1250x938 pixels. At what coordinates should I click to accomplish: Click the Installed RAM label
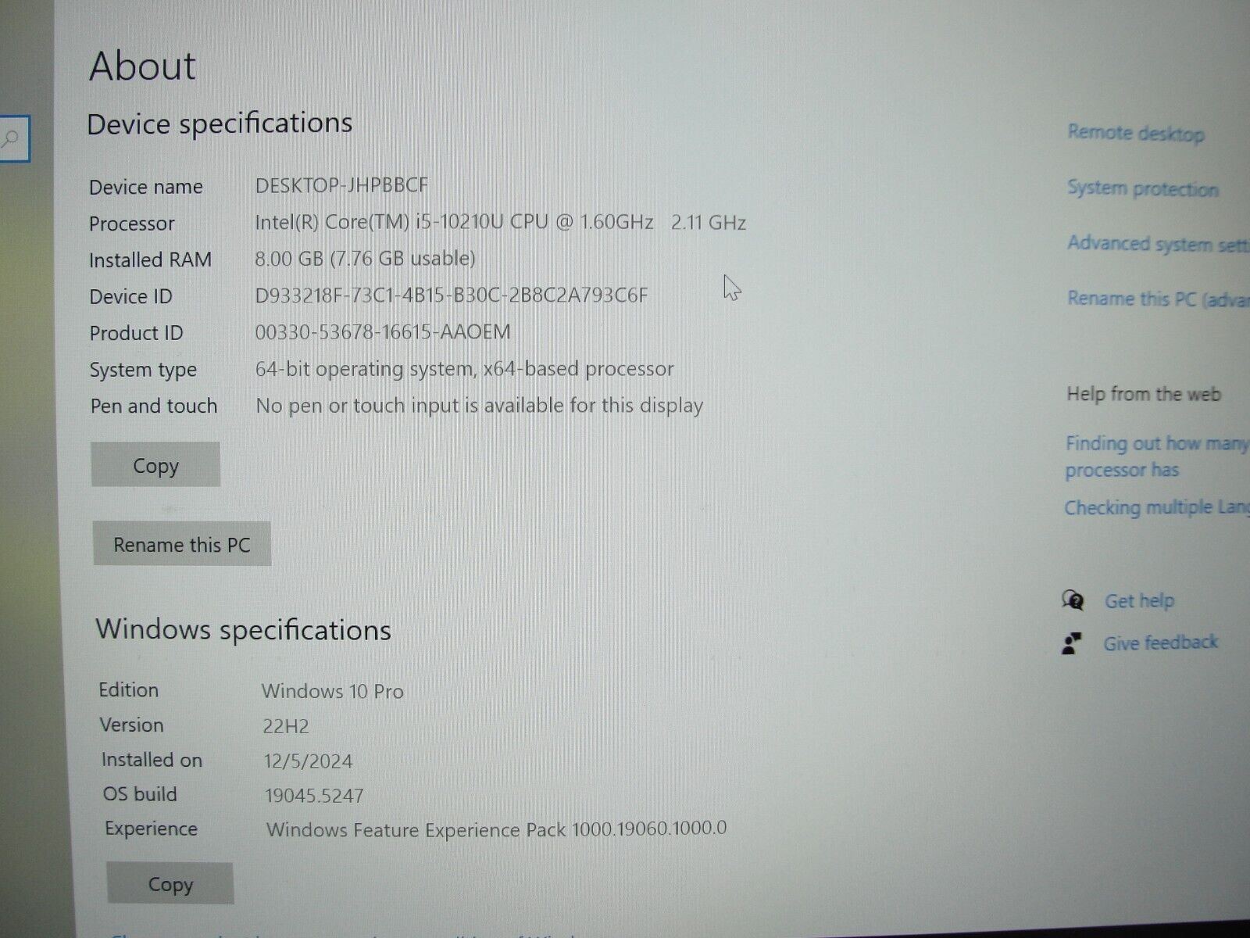pos(150,260)
